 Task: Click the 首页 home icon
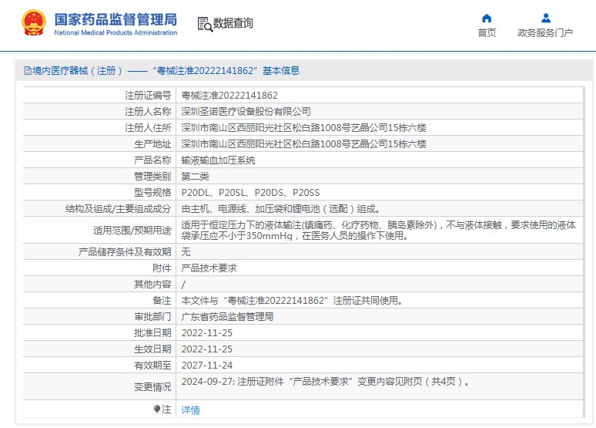tap(487, 18)
